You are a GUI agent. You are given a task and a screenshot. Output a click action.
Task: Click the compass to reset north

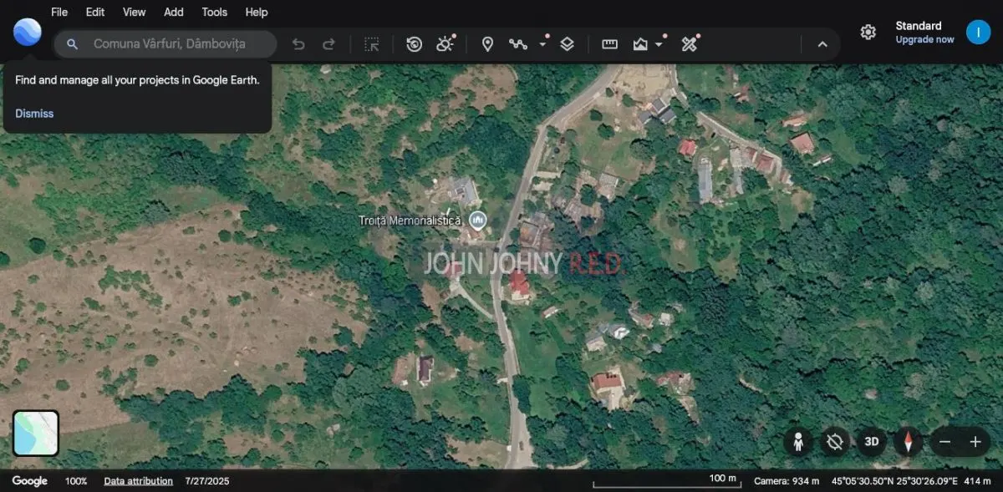908,442
